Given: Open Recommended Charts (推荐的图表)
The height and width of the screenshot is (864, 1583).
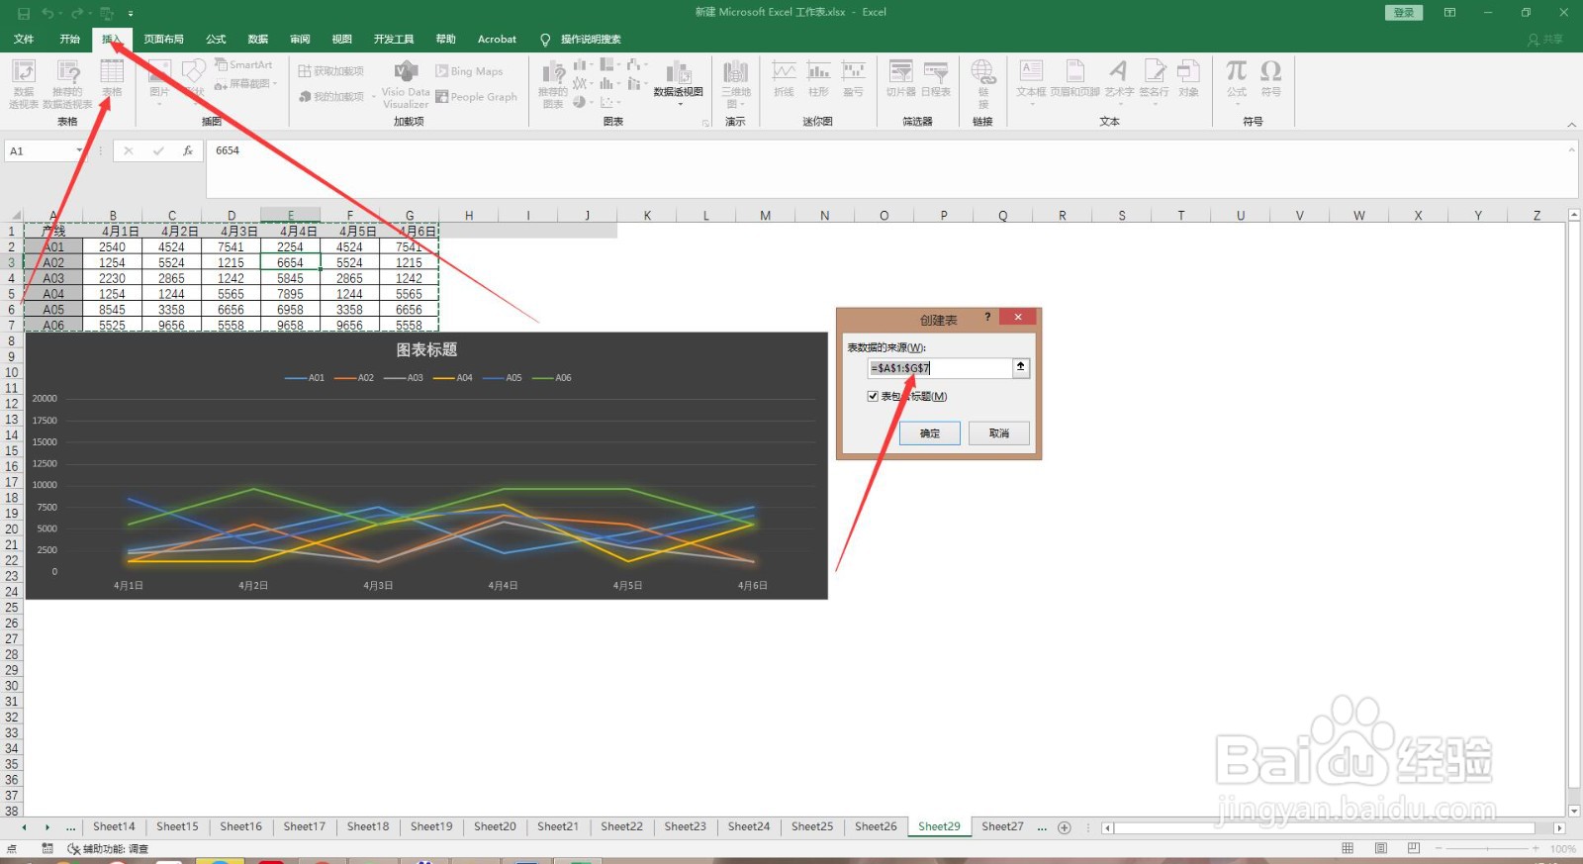Looking at the screenshot, I should pyautogui.click(x=553, y=84).
